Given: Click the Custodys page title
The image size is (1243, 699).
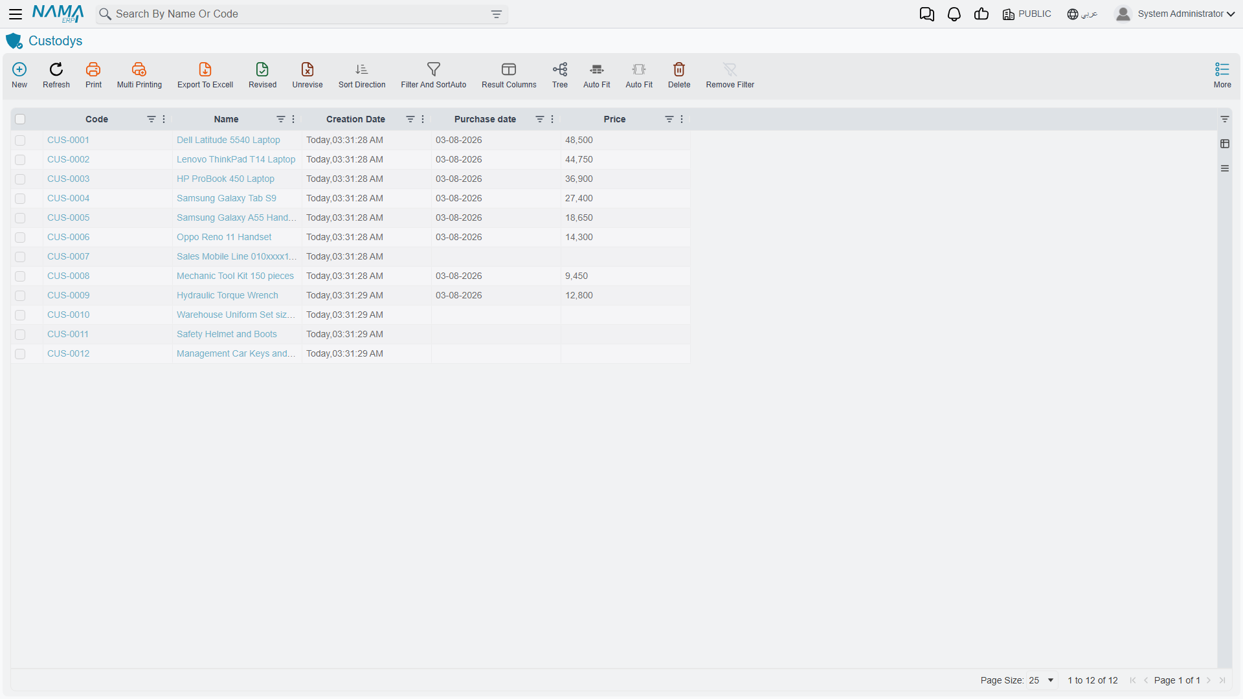Looking at the screenshot, I should [55, 41].
